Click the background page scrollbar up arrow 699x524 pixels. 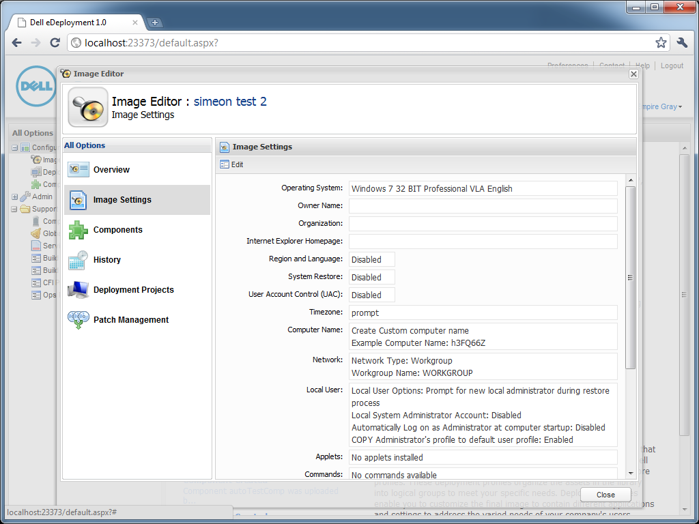(x=685, y=148)
